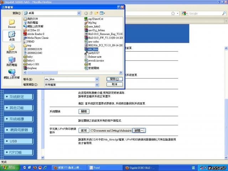Click the file list horizontal scrollbar thumb
This screenshot has width=228, height=171.
[x=42, y=72]
